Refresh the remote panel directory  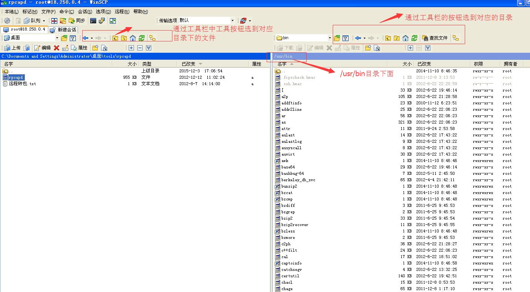[x=414, y=38]
